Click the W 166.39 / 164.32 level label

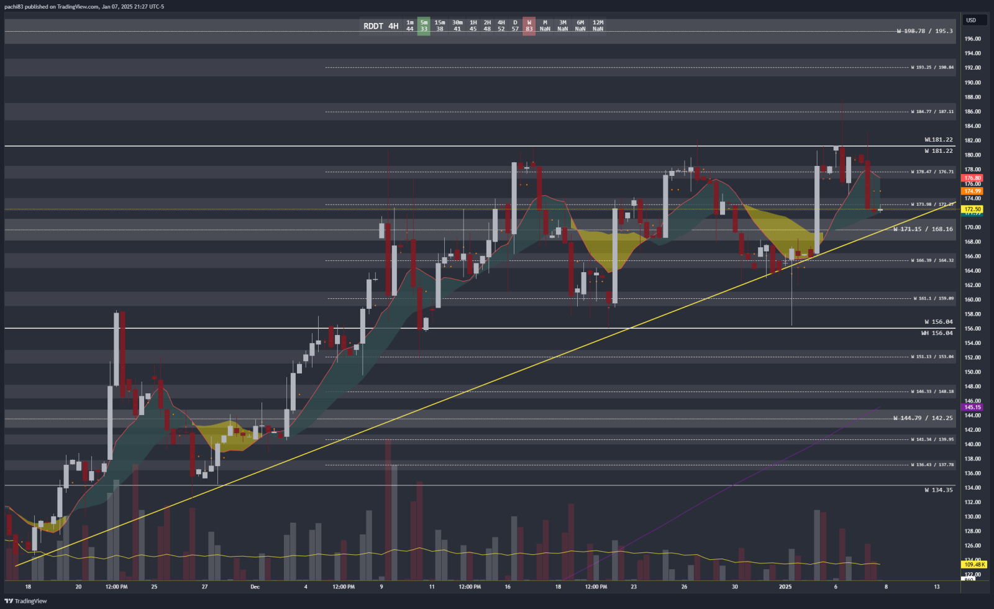tap(932, 260)
